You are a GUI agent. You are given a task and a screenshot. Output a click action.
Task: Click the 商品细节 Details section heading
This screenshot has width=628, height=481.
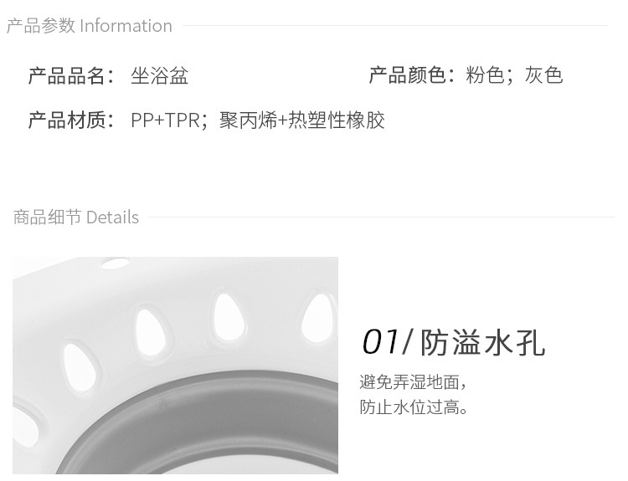point(76,217)
